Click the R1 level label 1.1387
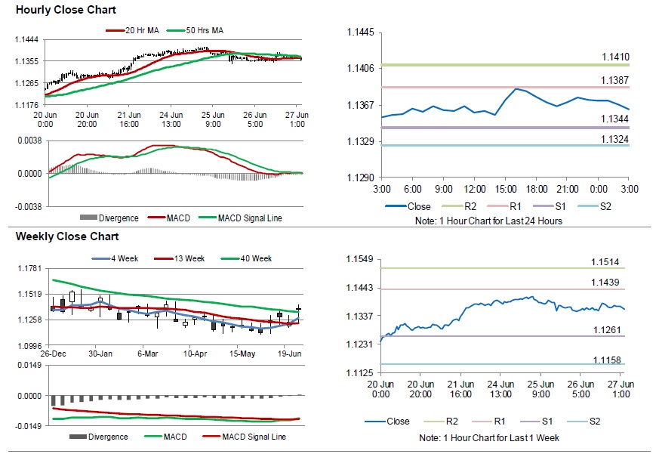Image resolution: width=659 pixels, height=454 pixels. pyautogui.click(x=615, y=80)
